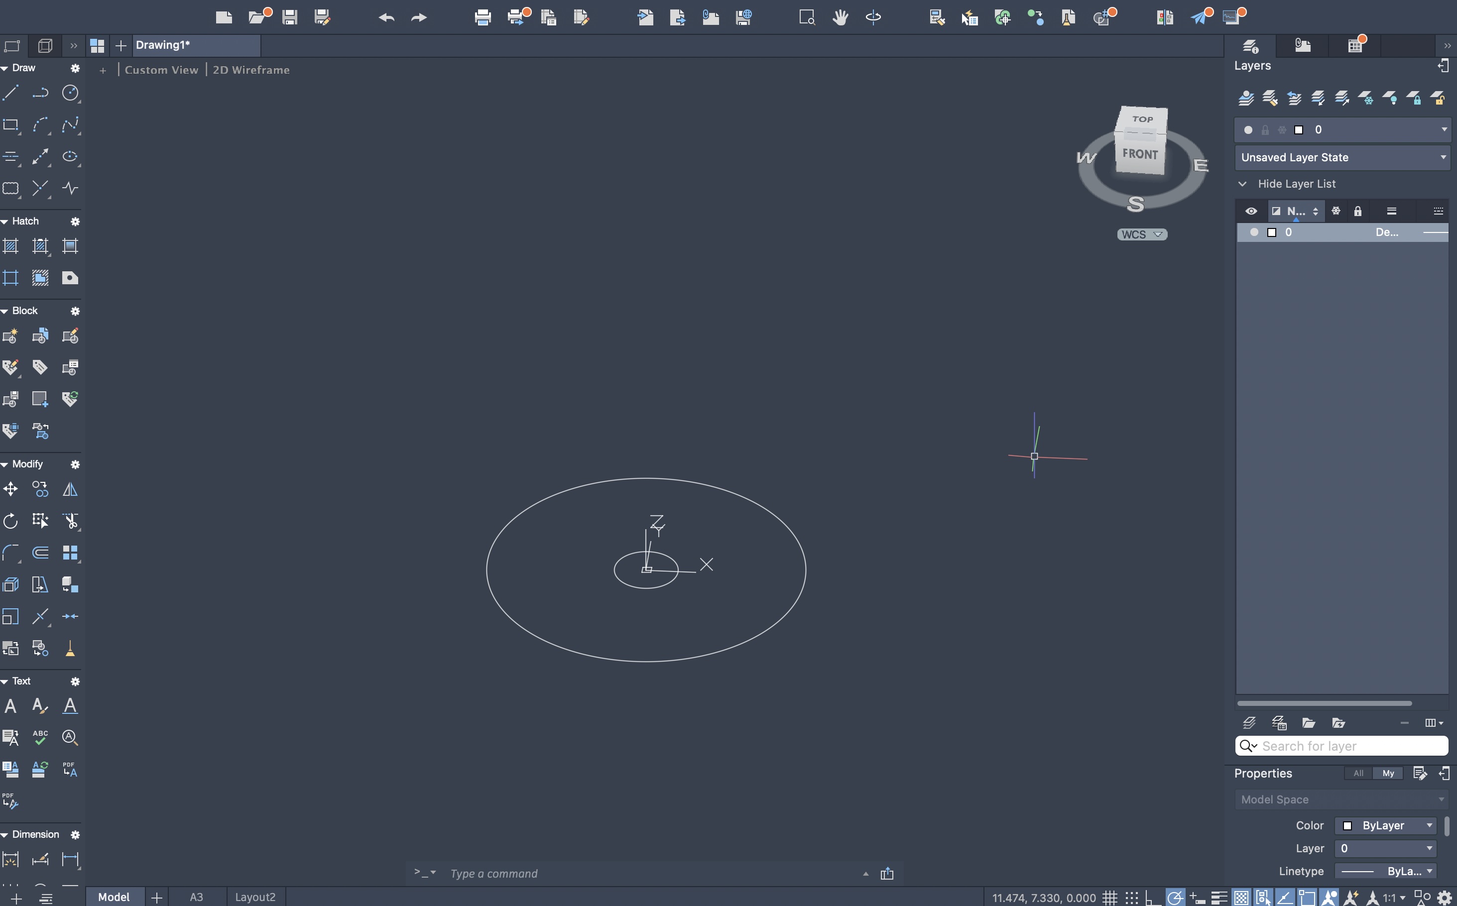Toggle grid display in status bar
This screenshot has width=1457, height=906.
(x=1110, y=898)
